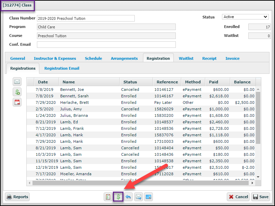Viewport: 275px width, 206px height.
Task: Click the Save button
Action: click(261, 197)
